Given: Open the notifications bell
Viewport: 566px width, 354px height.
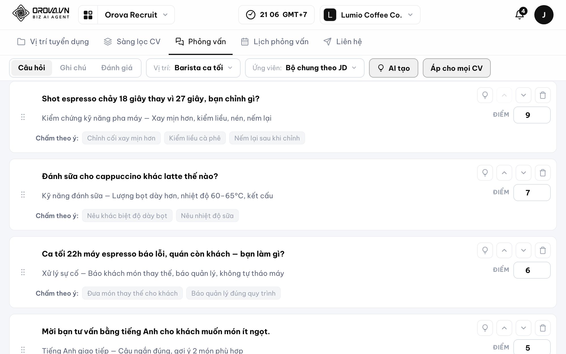Looking at the screenshot, I should pos(520,14).
